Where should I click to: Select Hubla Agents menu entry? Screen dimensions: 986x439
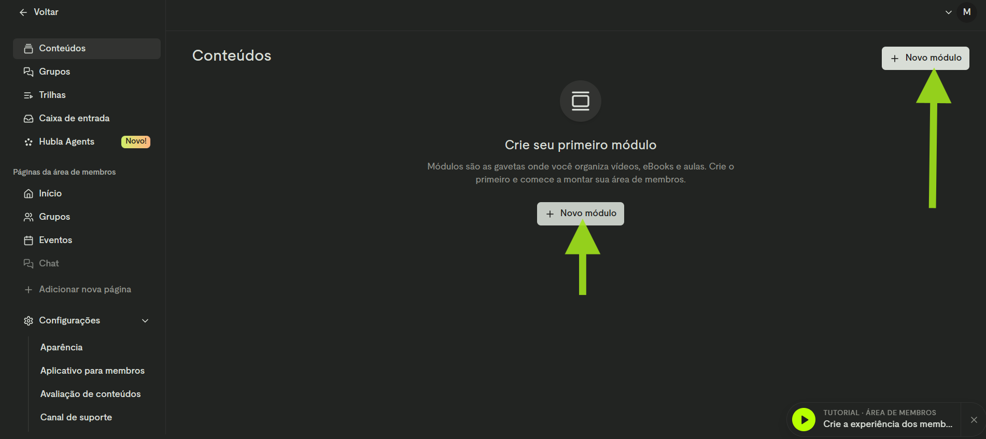click(x=87, y=141)
